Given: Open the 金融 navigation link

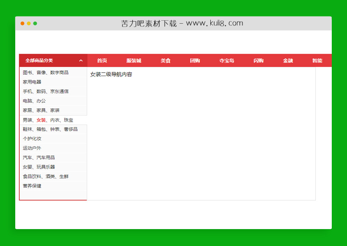Looking at the screenshot, I should 288,60.
